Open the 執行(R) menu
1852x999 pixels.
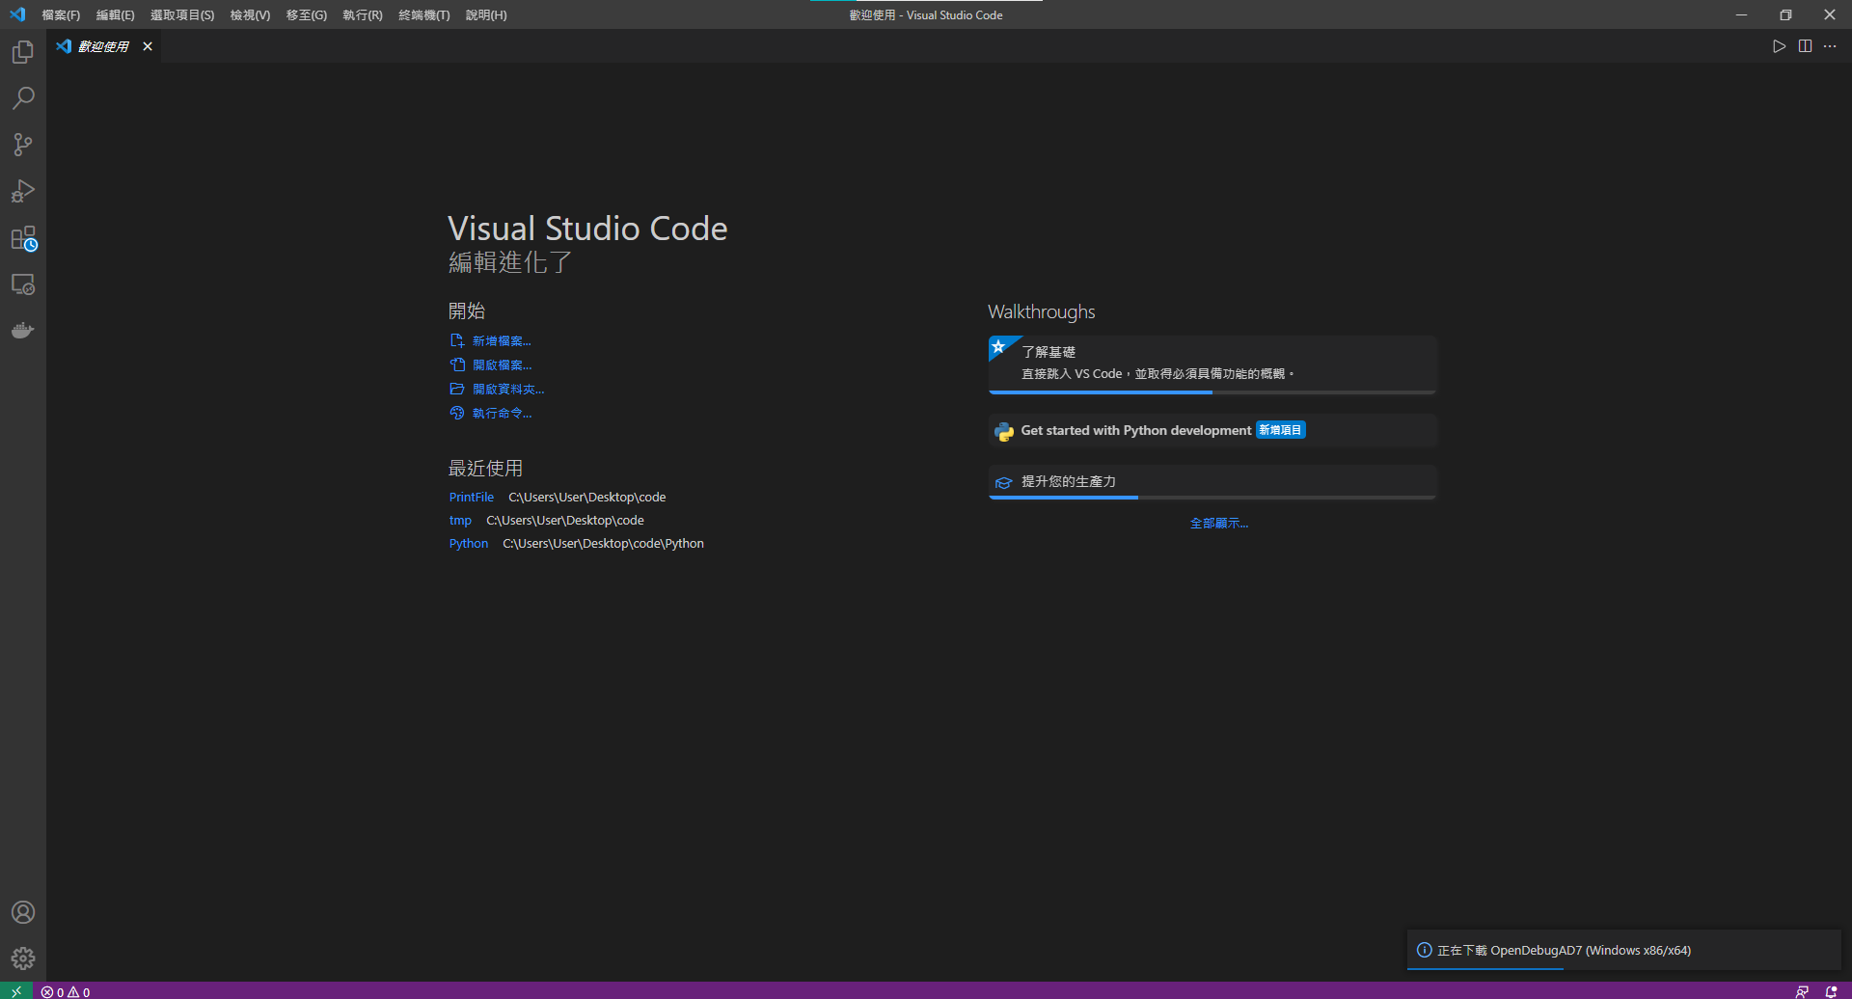363,15
